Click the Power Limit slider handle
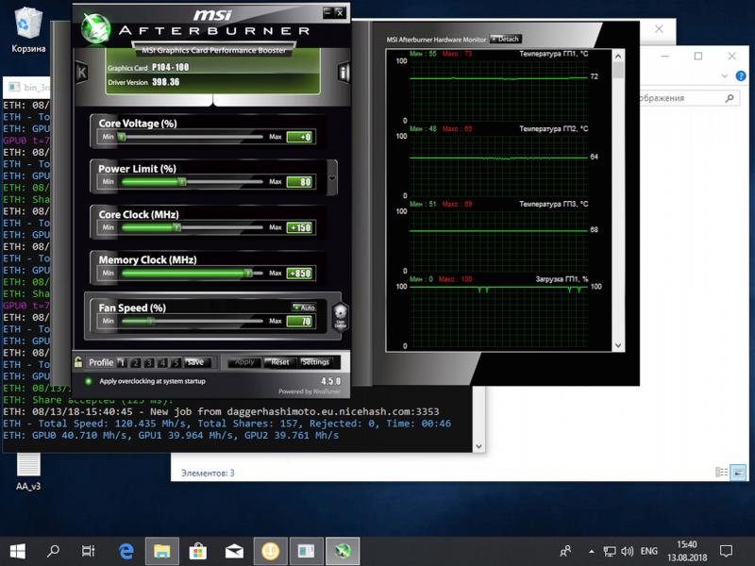This screenshot has height=566, width=755. (x=182, y=182)
